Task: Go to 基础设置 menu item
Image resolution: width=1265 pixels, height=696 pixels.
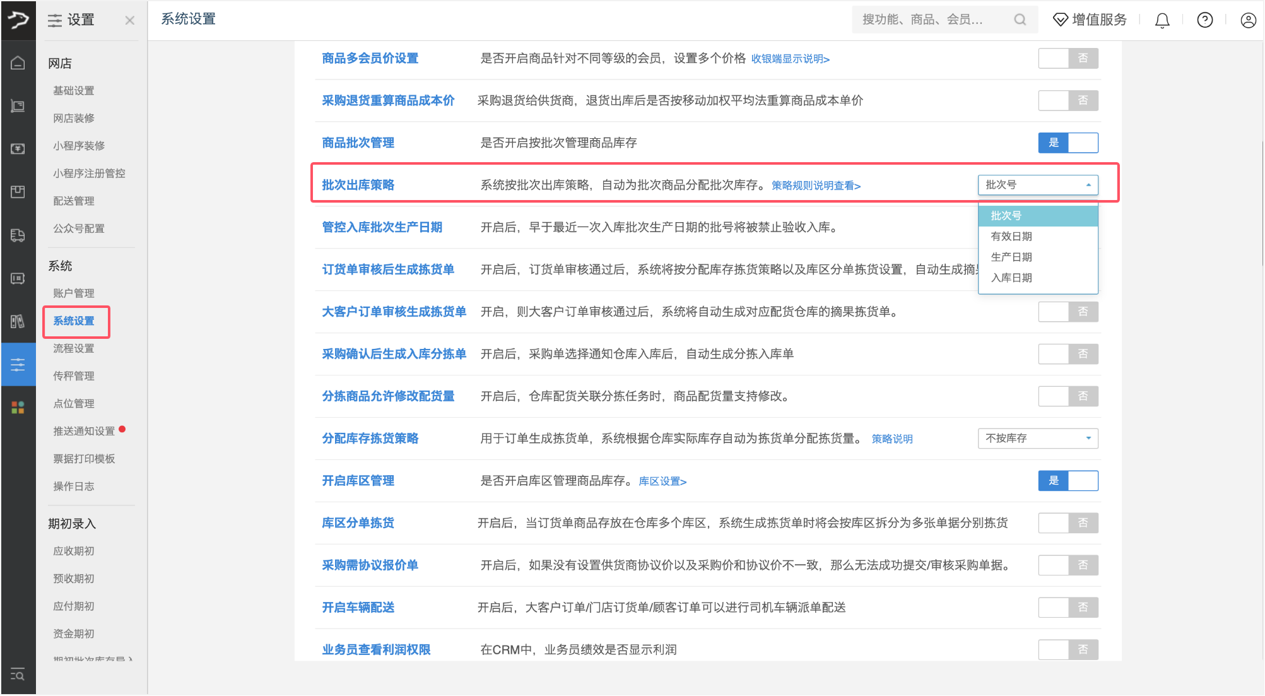Action: point(74,91)
